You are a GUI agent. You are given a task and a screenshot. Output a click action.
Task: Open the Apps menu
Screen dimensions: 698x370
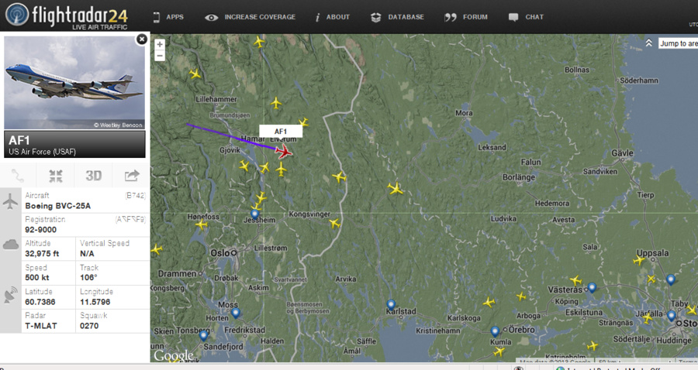tap(168, 17)
